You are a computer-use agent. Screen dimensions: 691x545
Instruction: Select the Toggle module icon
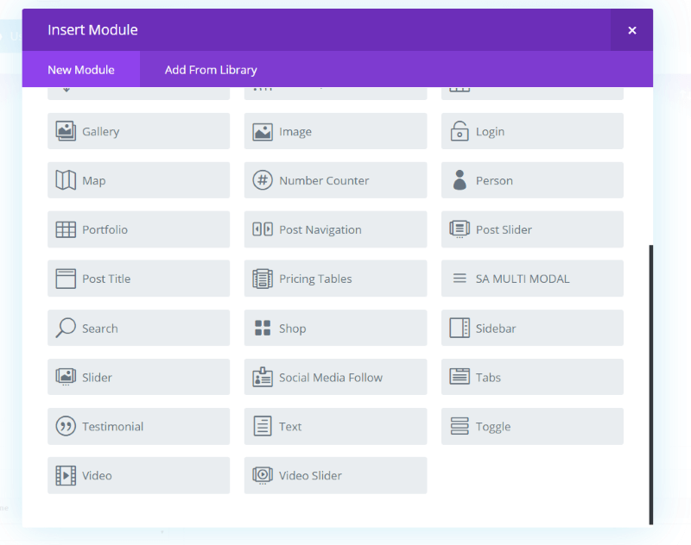point(460,426)
